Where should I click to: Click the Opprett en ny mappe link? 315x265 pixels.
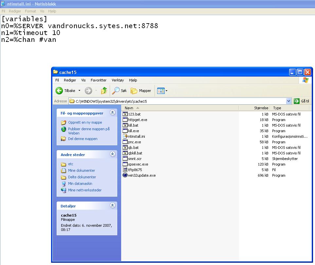(x=85, y=122)
